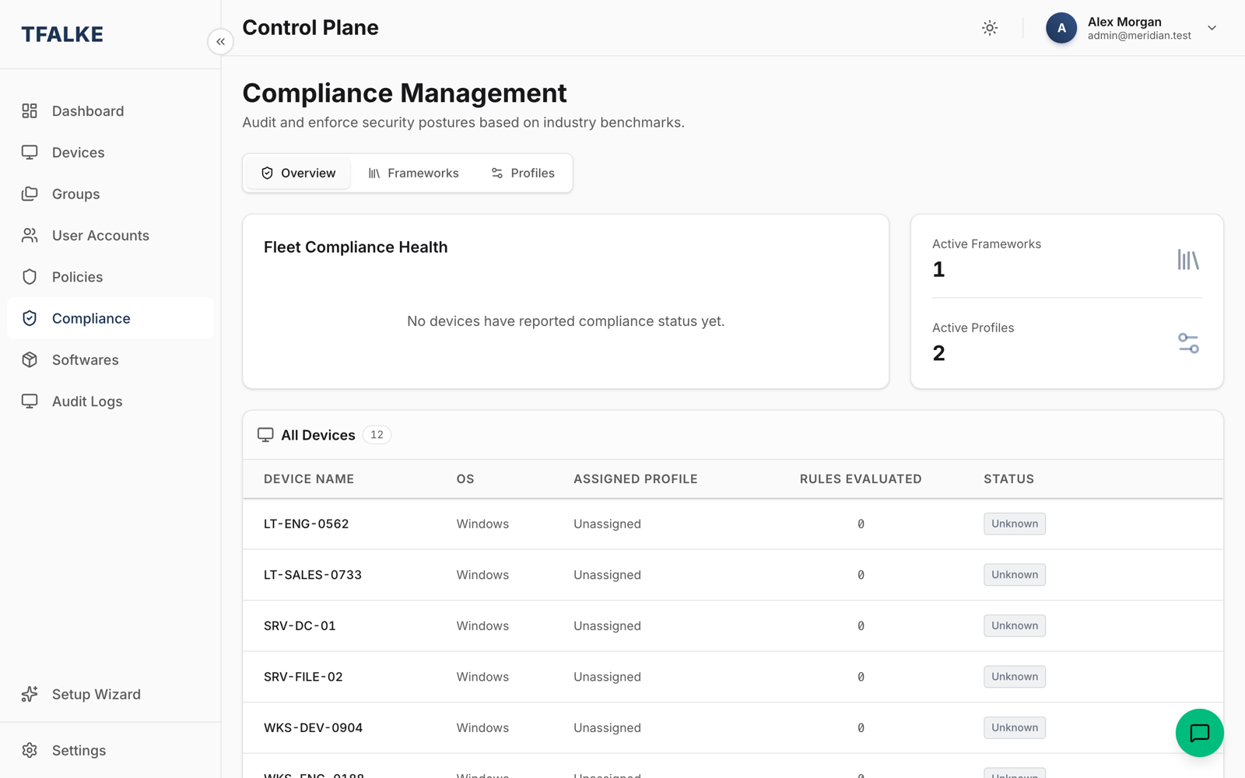This screenshot has height=778, width=1245.
Task: Open the Softwares page
Action: click(x=110, y=360)
